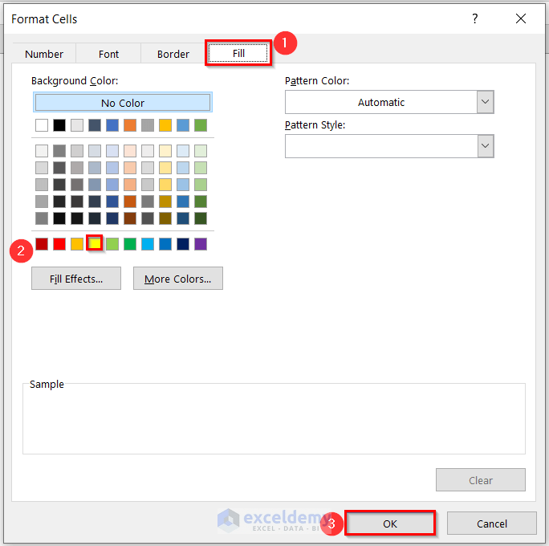The height and width of the screenshot is (546, 549).
Task: Pick lightest orange tint in orange column
Action: [130, 151]
